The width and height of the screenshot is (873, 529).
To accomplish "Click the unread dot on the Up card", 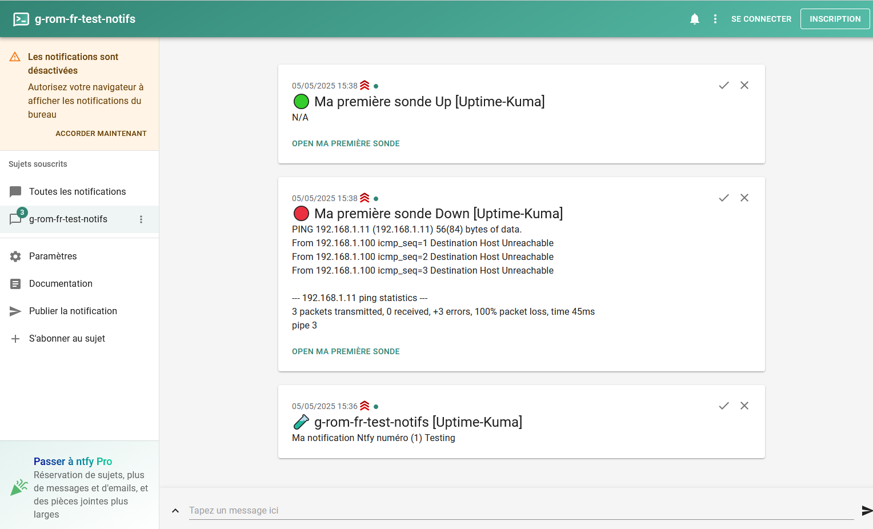I will pyautogui.click(x=376, y=86).
